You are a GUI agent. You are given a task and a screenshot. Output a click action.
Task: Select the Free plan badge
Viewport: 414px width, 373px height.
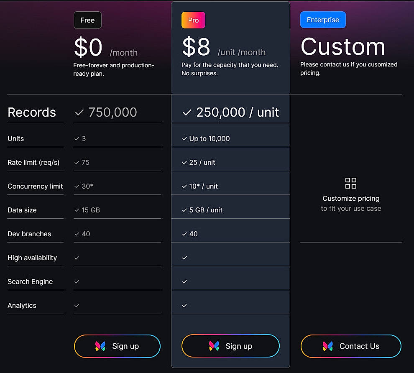[87, 20]
